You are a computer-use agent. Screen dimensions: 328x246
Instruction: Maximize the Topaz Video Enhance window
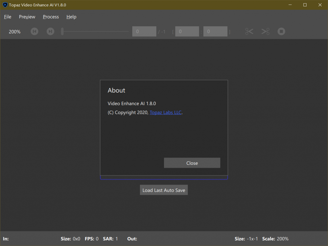(x=305, y=5)
